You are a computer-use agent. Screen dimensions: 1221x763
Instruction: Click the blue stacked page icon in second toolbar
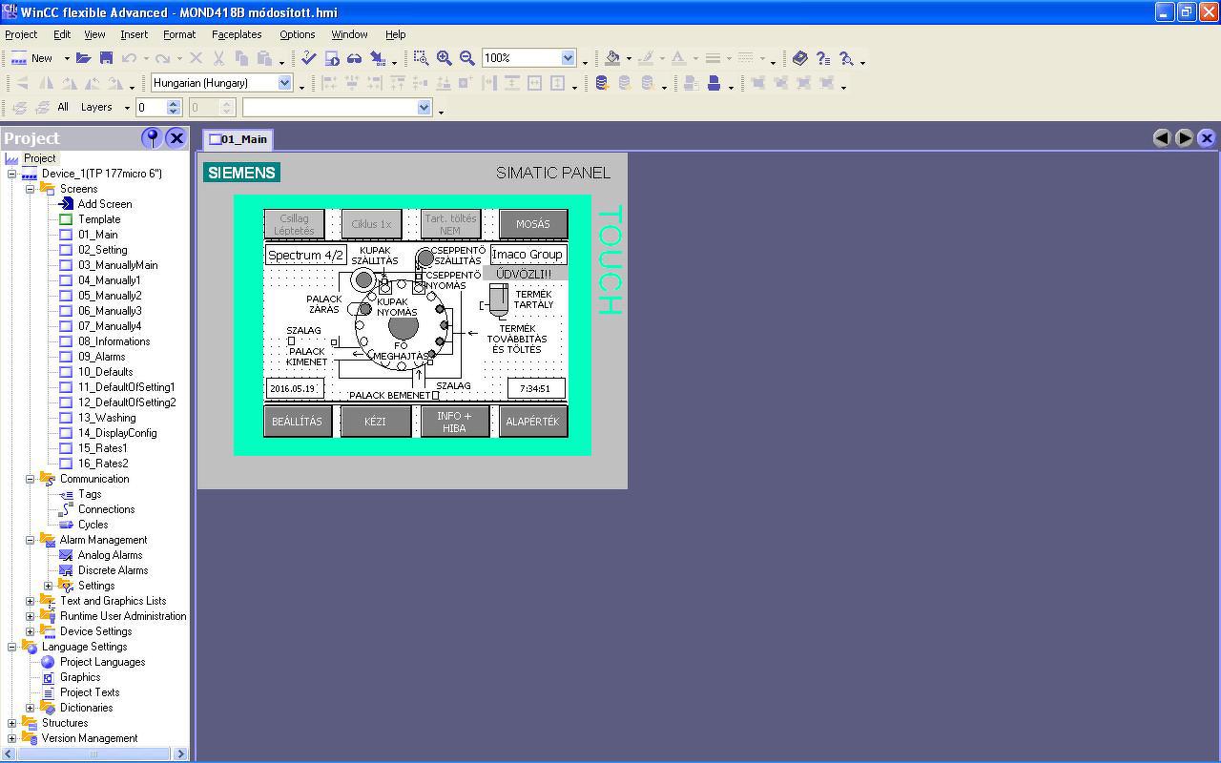coord(714,83)
